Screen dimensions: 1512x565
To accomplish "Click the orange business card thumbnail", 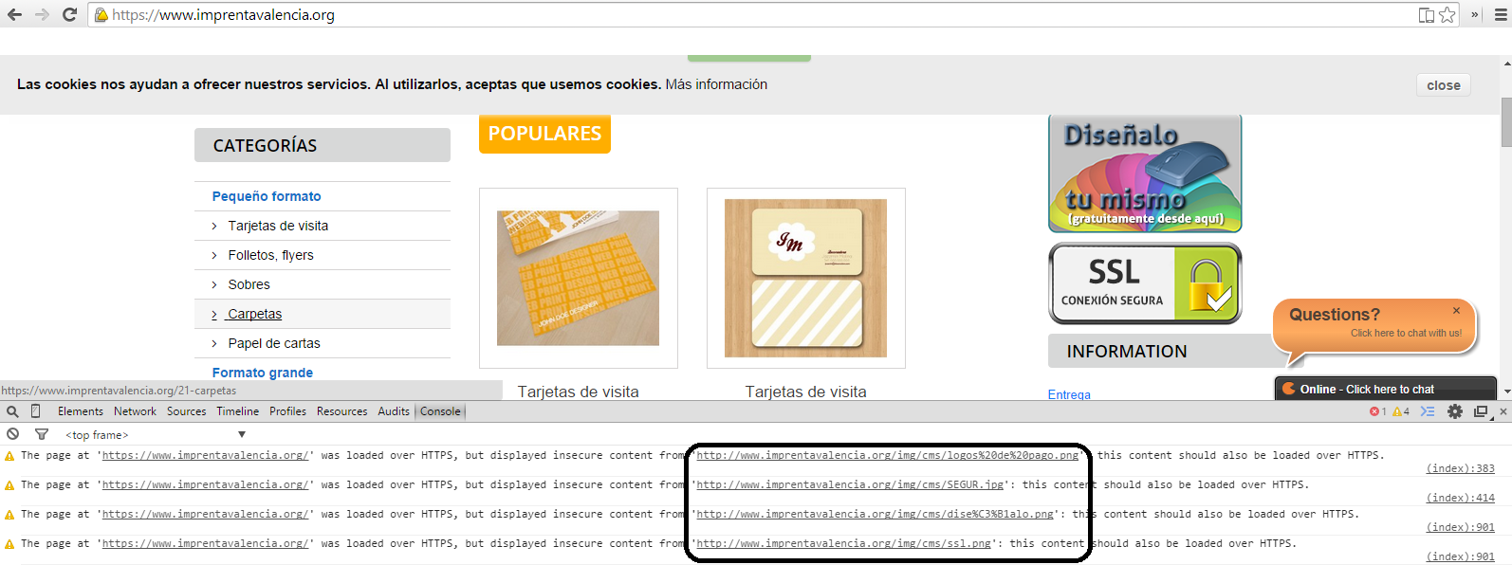I will pos(578,278).
